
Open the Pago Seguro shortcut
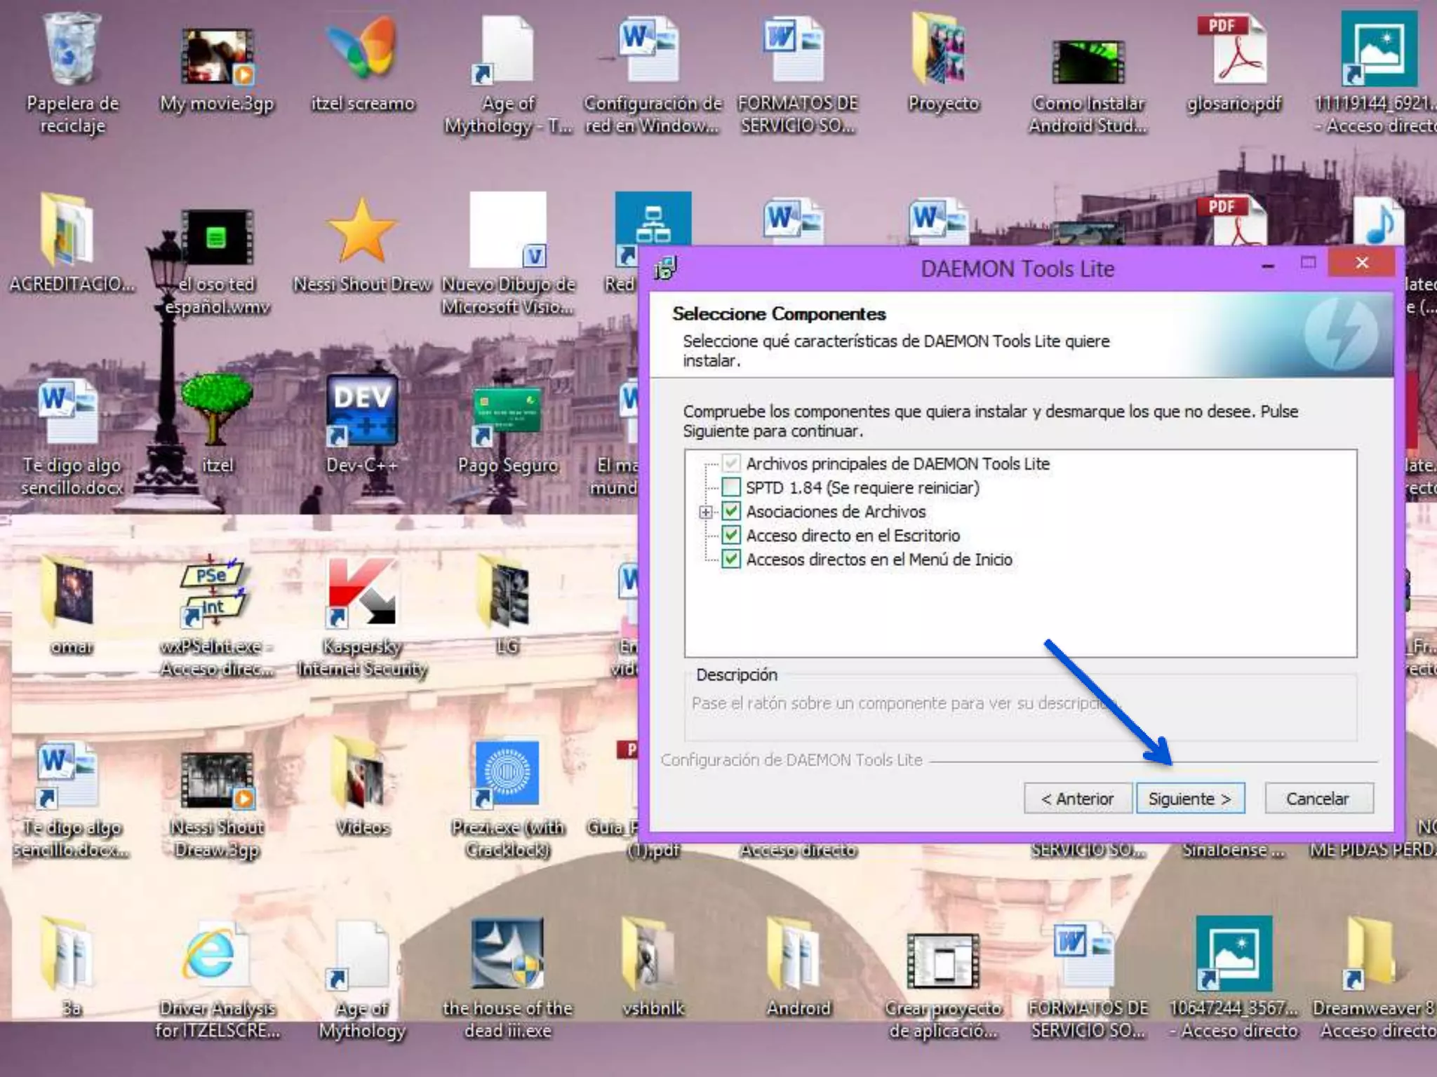(507, 414)
